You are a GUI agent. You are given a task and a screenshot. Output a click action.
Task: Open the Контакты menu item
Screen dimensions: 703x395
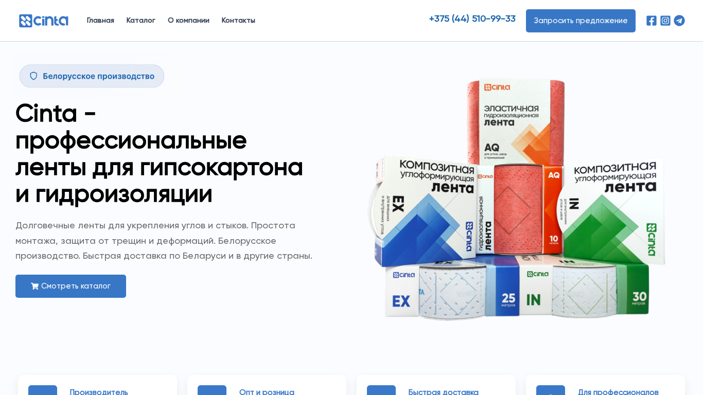238,21
